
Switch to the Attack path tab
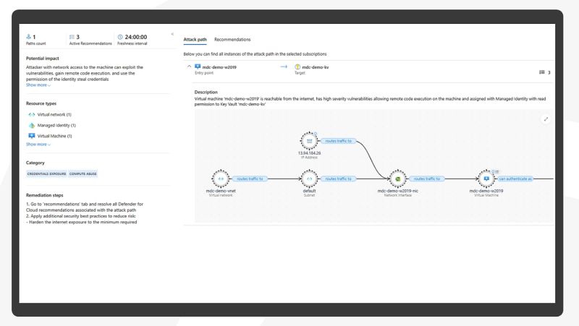click(195, 40)
